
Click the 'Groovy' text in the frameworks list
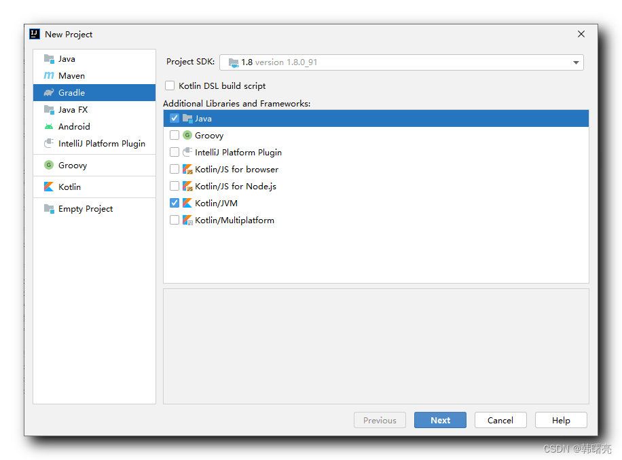click(x=209, y=136)
